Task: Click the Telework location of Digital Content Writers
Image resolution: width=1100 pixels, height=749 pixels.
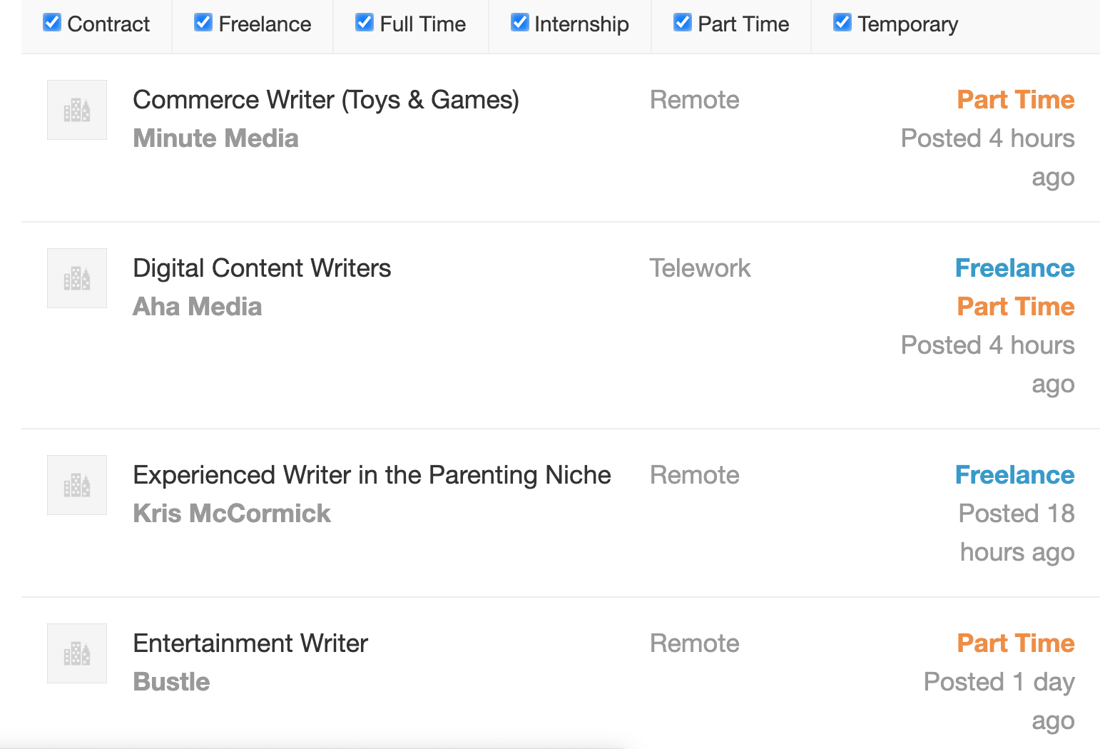Action: [700, 268]
